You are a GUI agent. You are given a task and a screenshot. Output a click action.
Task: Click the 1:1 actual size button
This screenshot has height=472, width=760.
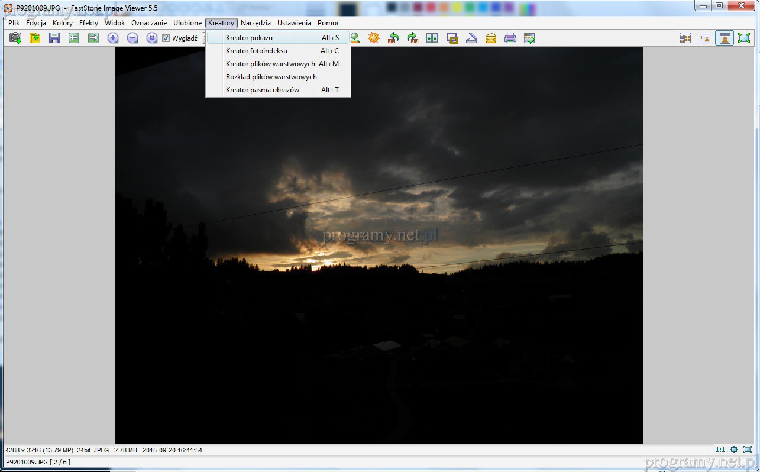[720, 450]
